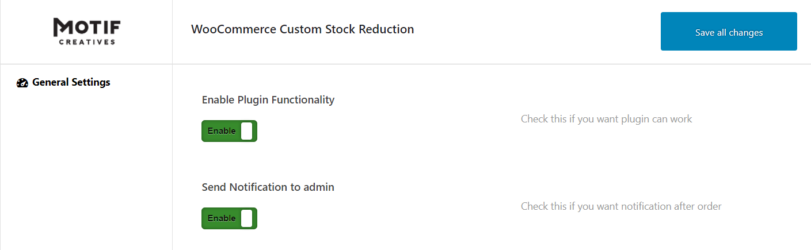Click "Enable" text on plugin functionality switch
Screen dimensions: 811x250
(x=222, y=131)
